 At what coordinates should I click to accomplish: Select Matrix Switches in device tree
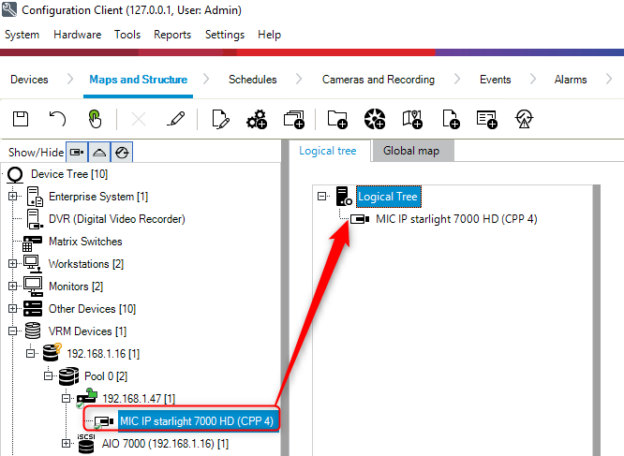85,242
